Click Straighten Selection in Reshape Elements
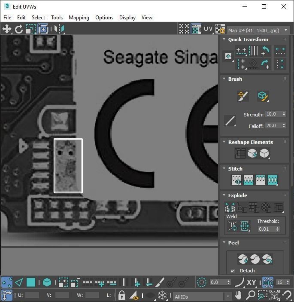294x302 pixels. point(240,153)
